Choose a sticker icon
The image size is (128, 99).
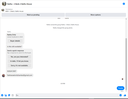(9, 95)
